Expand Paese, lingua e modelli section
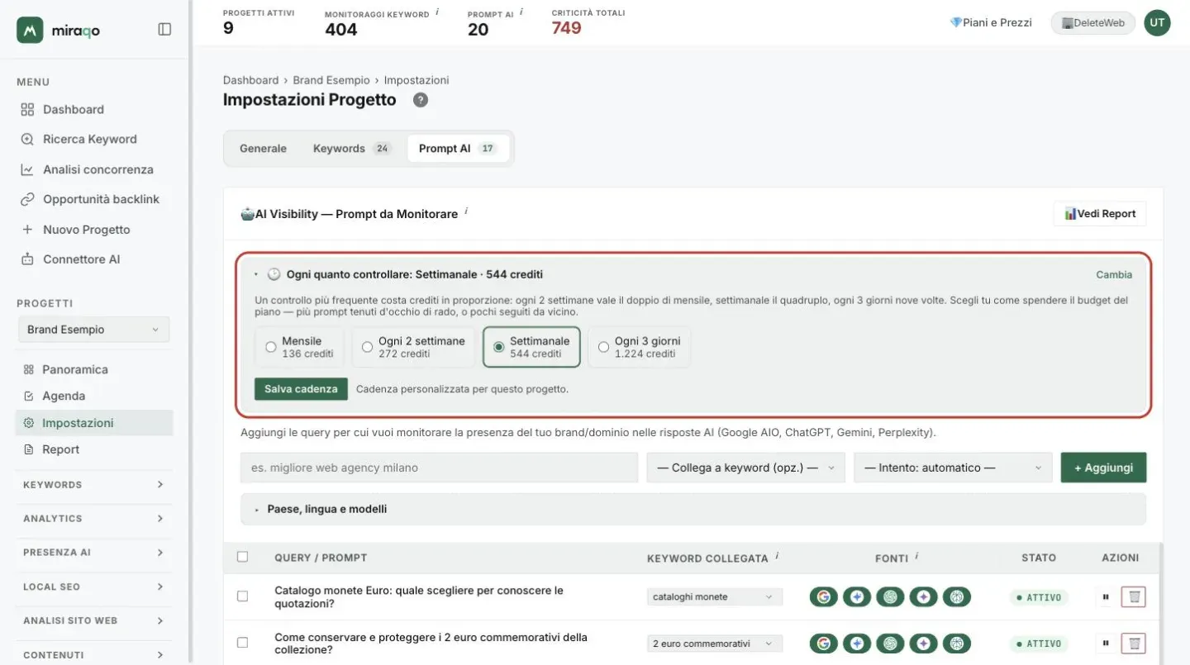This screenshot has height=665, width=1190. click(x=693, y=509)
